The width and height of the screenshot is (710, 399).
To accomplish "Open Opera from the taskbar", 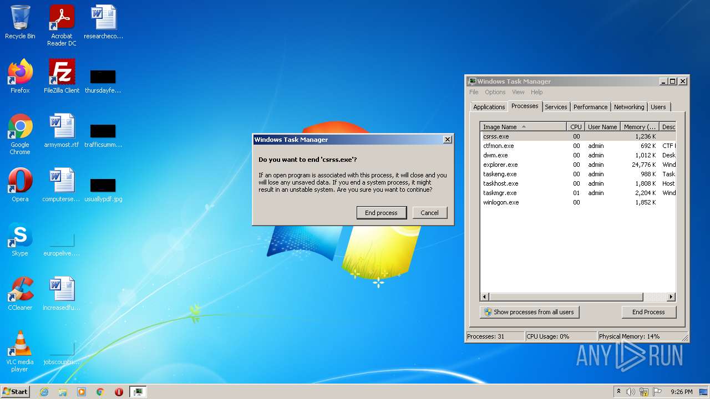I will click(119, 392).
